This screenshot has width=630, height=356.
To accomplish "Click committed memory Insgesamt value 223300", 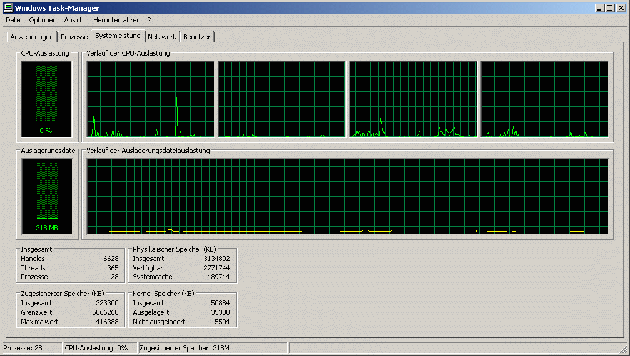I will click(107, 304).
